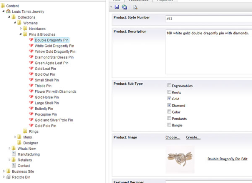Open the Designer folder label
This screenshot has height=183, width=252.
pyautogui.click(x=31, y=143)
